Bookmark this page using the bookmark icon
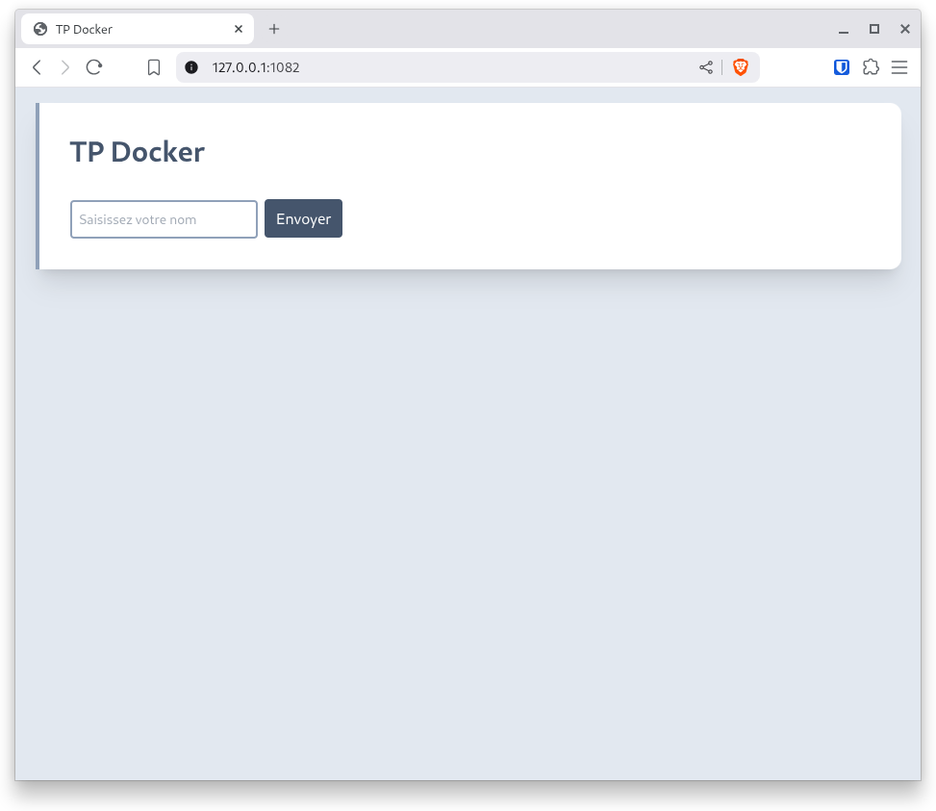 tap(153, 67)
